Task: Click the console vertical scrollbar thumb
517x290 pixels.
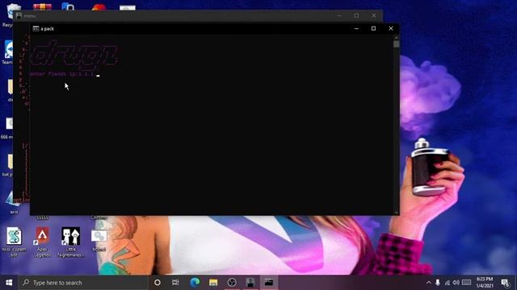Action: click(x=397, y=43)
